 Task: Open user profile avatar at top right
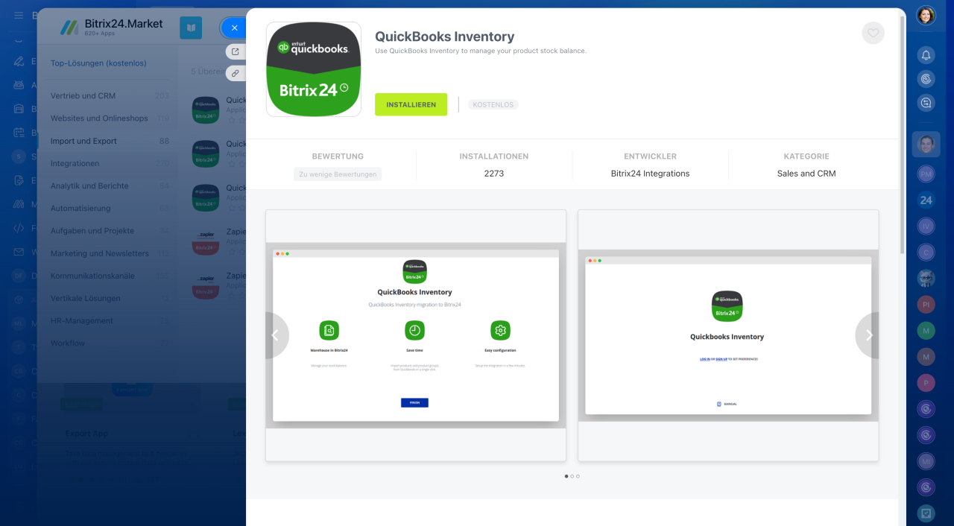coord(926,15)
